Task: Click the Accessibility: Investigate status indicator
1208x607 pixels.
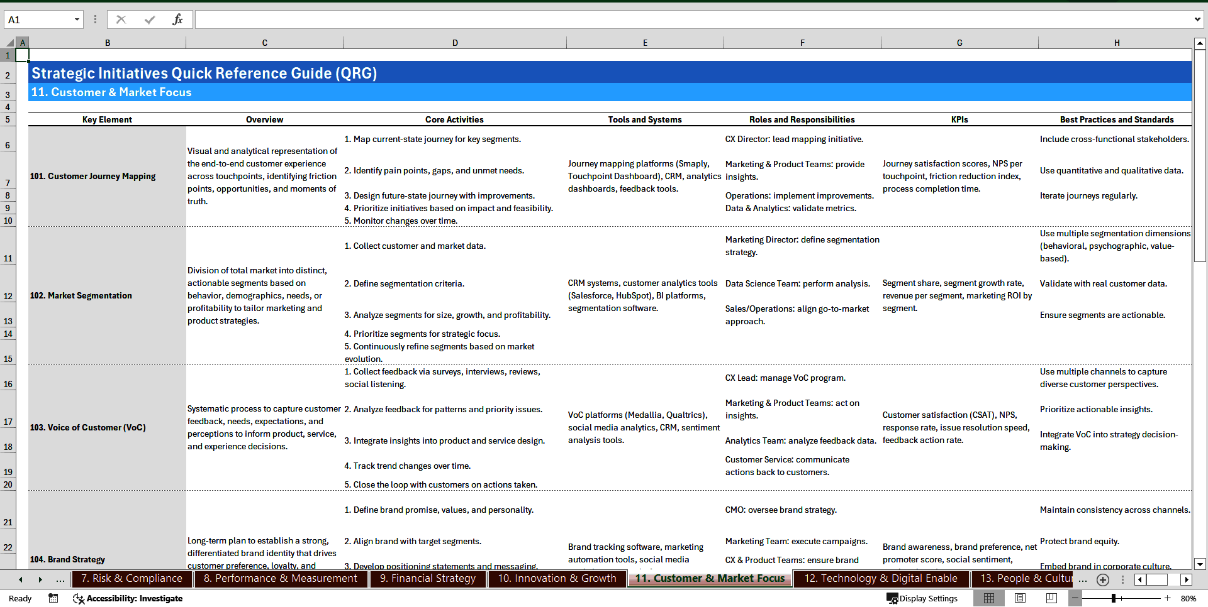Action: (128, 599)
